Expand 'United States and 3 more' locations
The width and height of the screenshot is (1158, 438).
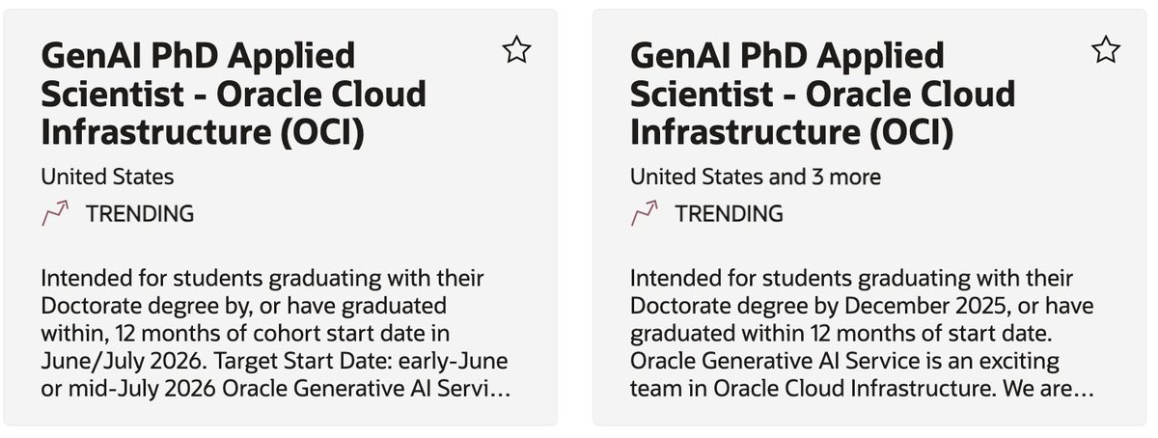pos(755,177)
